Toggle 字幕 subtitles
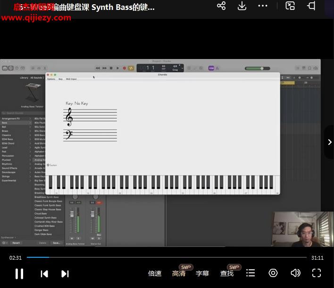The height and width of the screenshot is (288, 334). pyautogui.click(x=202, y=273)
